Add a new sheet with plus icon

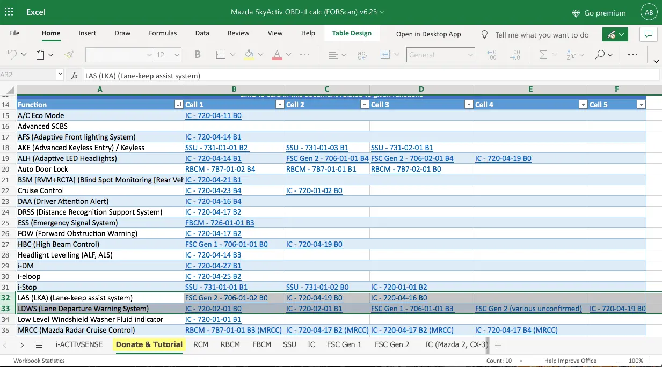(x=498, y=345)
